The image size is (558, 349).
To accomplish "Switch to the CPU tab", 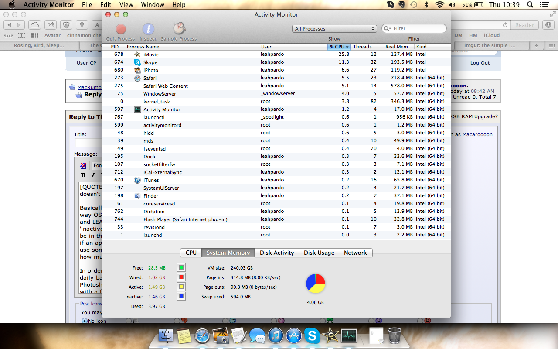I will coord(191,253).
